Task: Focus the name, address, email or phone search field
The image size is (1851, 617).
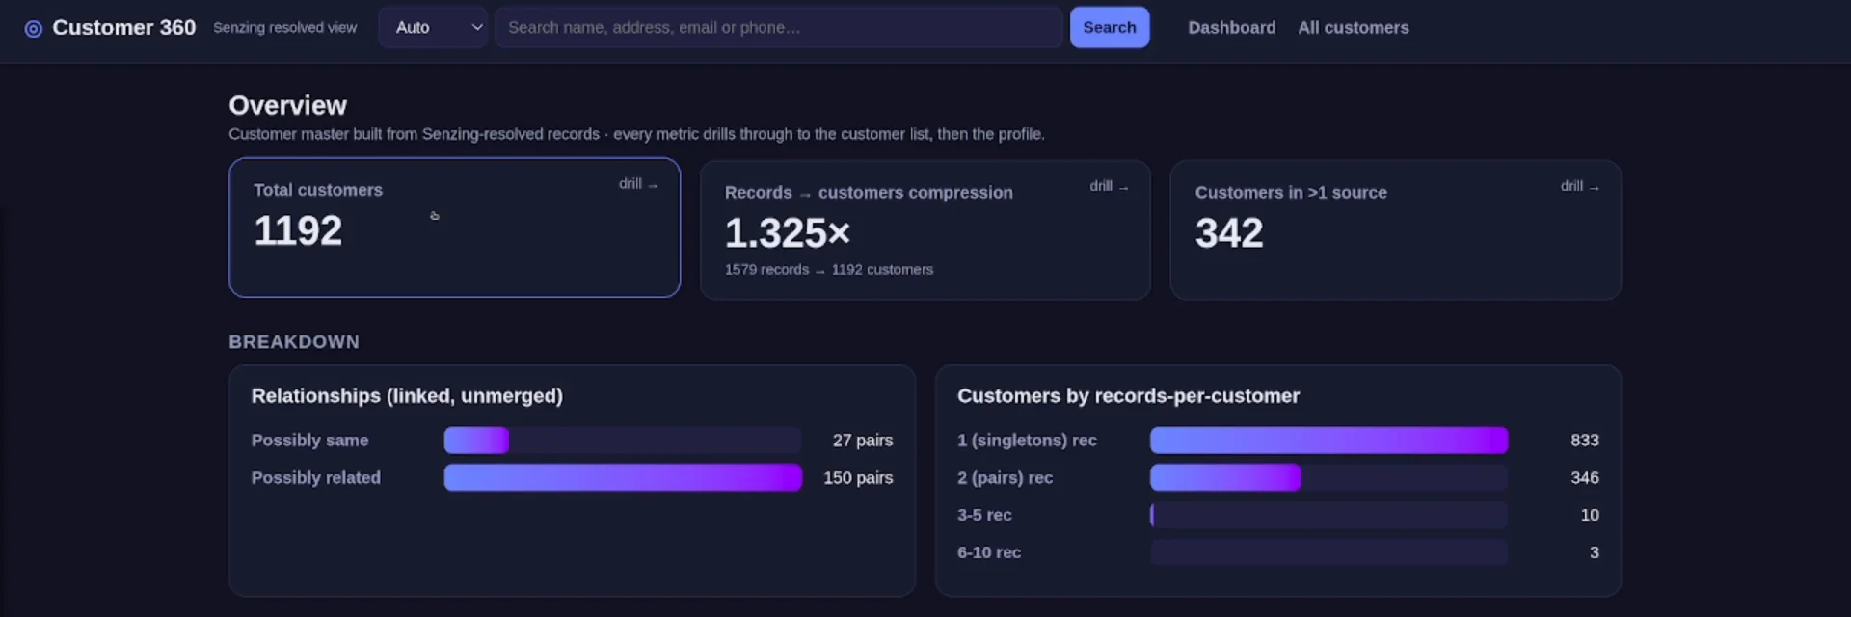Action: point(779,27)
